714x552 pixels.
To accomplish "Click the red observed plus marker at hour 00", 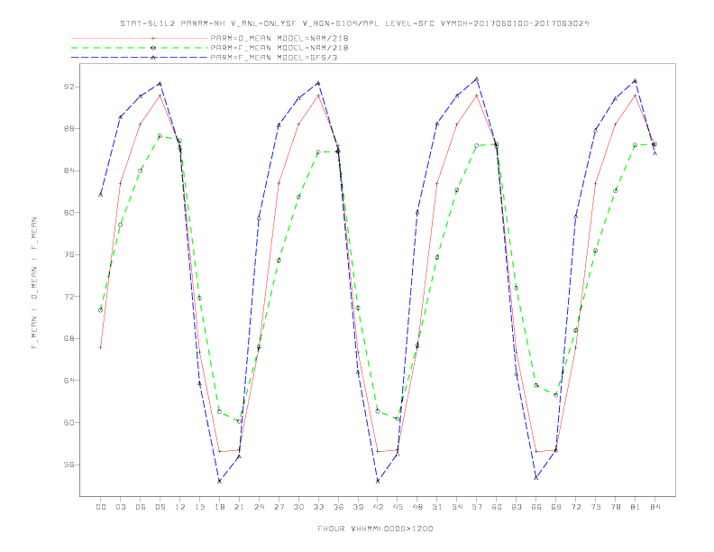I will click(x=101, y=347).
